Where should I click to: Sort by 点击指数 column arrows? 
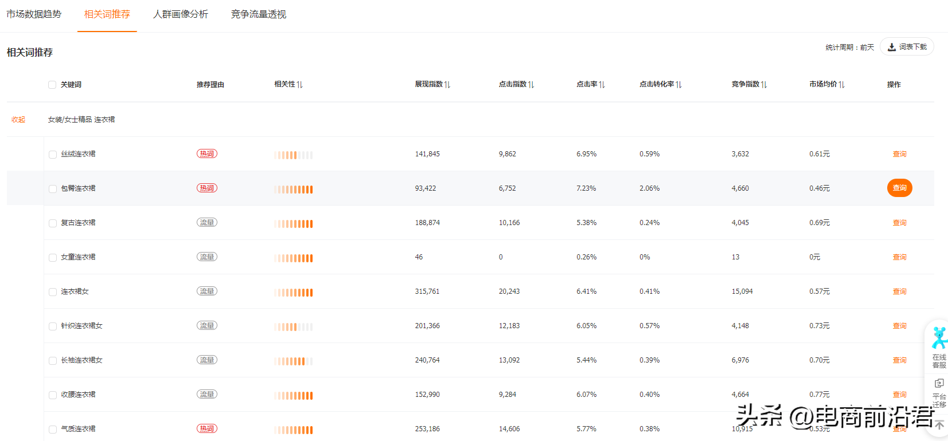(x=531, y=85)
